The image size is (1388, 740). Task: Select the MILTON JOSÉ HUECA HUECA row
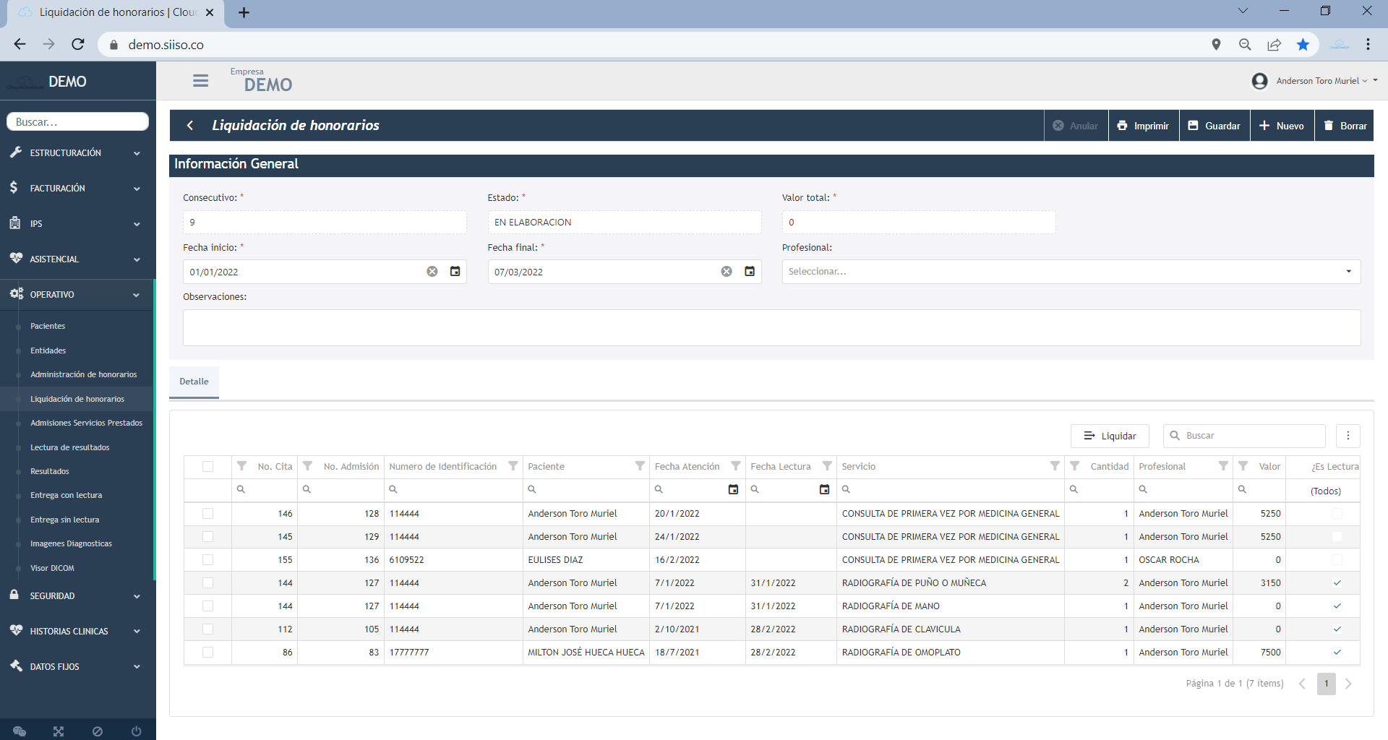tap(208, 653)
